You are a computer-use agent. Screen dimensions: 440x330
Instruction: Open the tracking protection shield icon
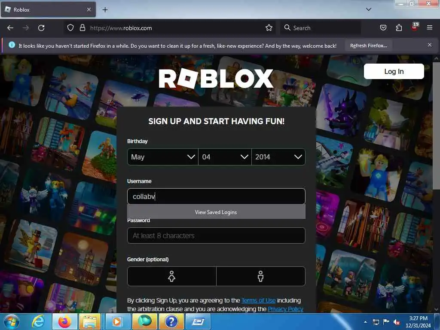click(70, 27)
